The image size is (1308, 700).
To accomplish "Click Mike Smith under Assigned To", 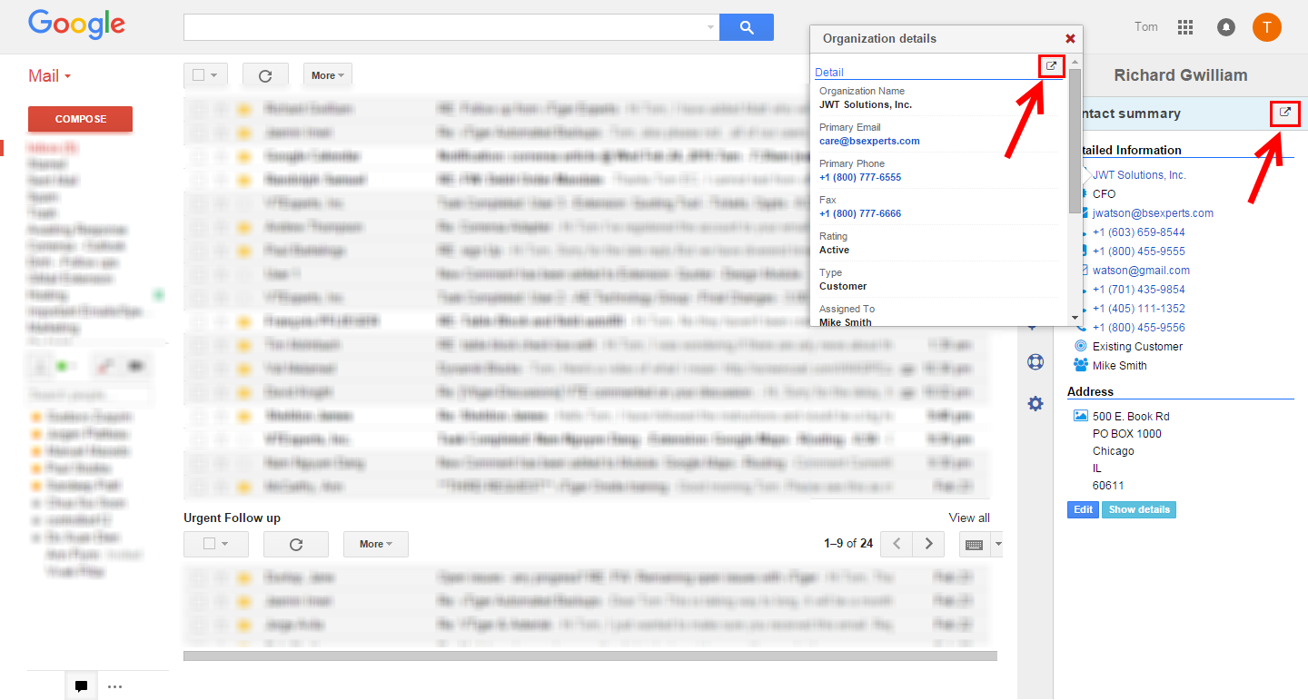I will click(x=845, y=321).
